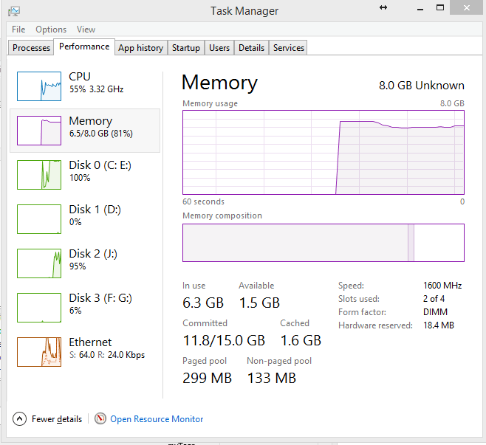Viewport: 486px width, 445px height.
Task: Open the View menu
Action: point(86,30)
